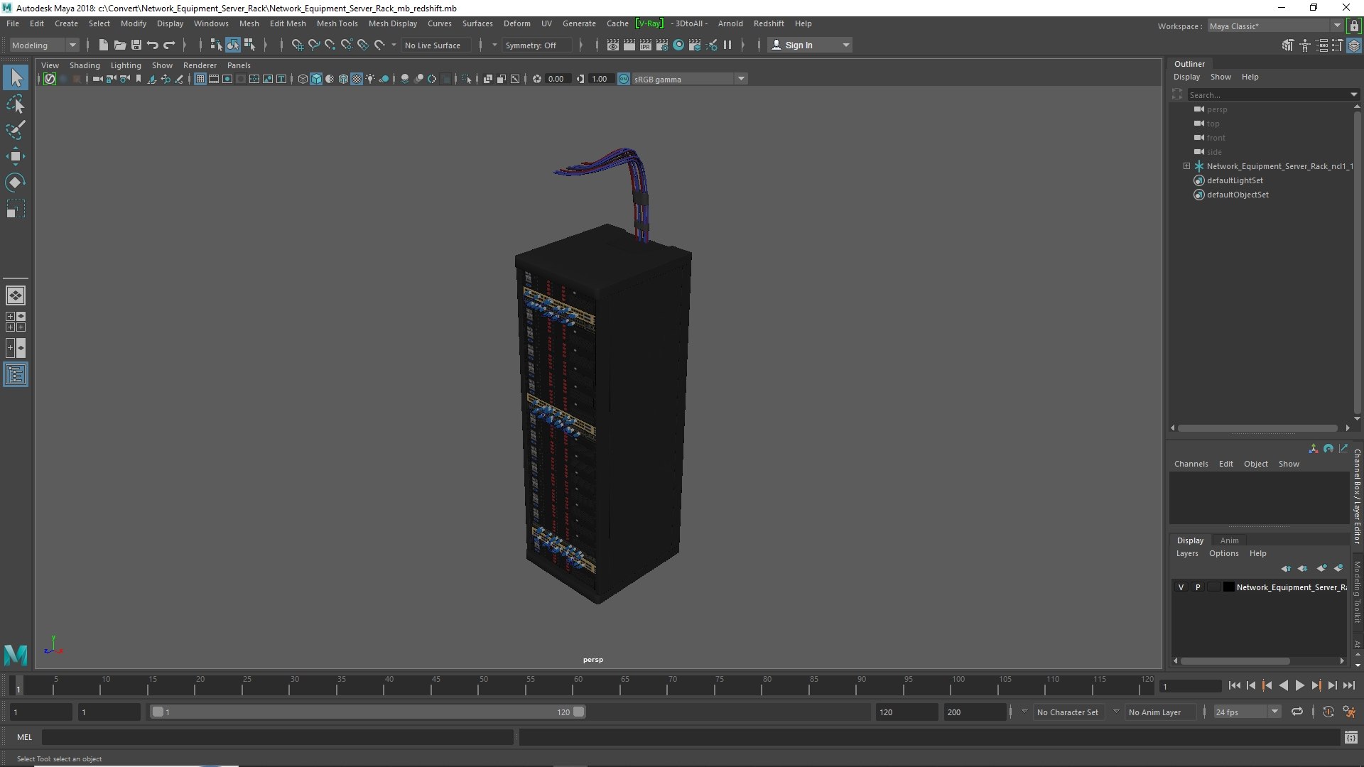Viewport: 1364px width, 767px height.
Task: Switch to four view layout
Action: click(x=16, y=322)
